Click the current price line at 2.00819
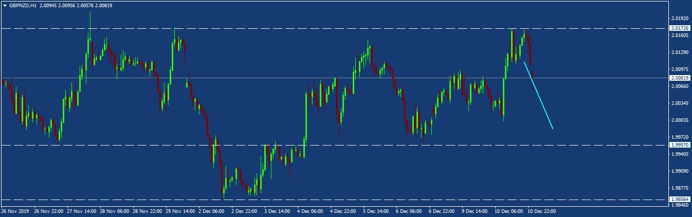692x217 pixels. tap(334, 78)
